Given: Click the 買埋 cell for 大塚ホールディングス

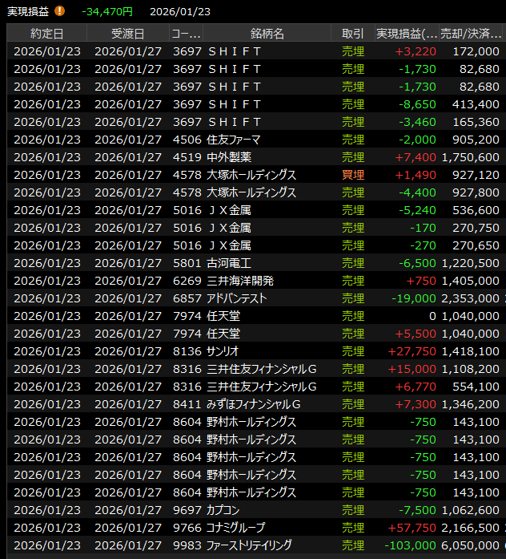Looking at the screenshot, I should click(x=352, y=175).
